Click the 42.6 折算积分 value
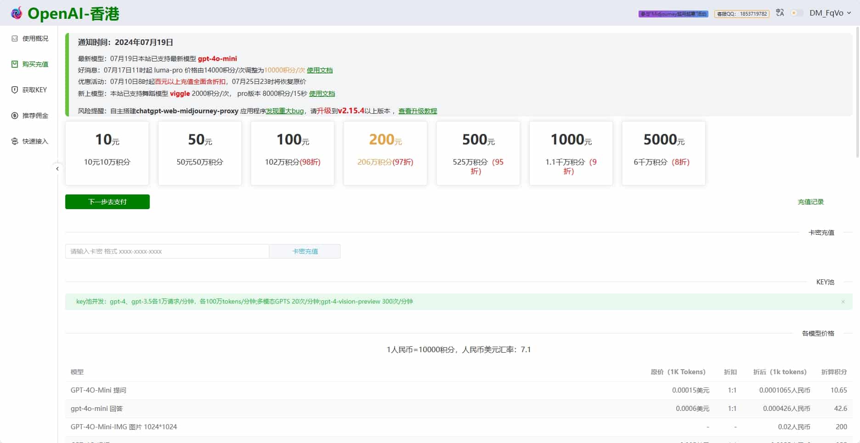The width and height of the screenshot is (860, 443). 841,409
